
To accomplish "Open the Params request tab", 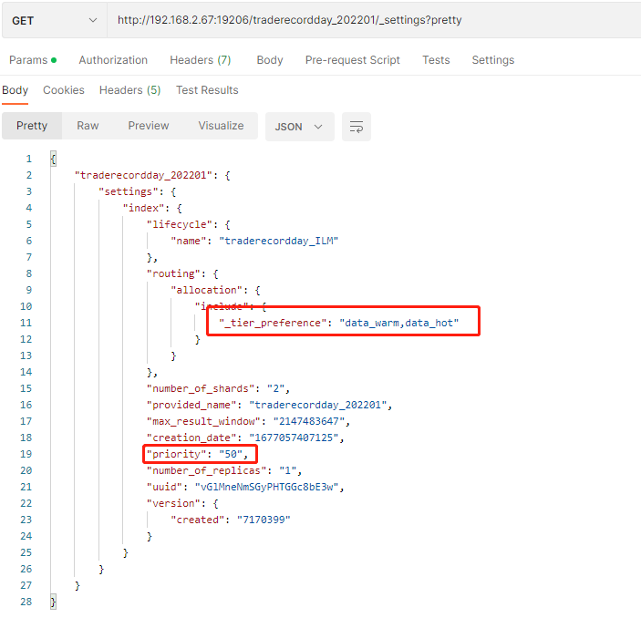I will point(33,60).
